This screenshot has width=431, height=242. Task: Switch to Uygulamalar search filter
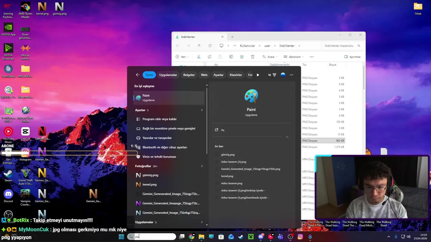pos(168,75)
